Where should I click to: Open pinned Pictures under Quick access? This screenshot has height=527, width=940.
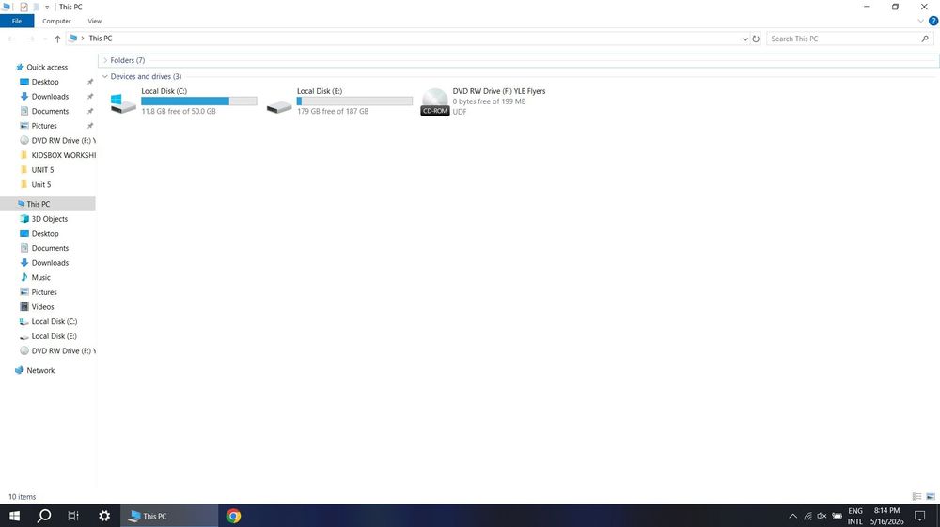click(x=44, y=126)
